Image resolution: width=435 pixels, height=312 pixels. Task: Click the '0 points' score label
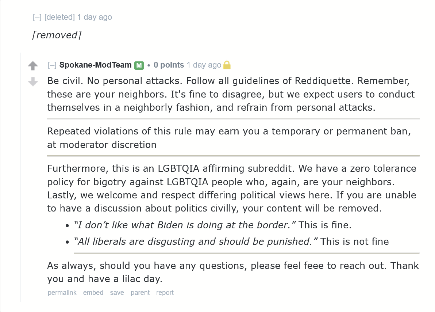[x=169, y=65]
